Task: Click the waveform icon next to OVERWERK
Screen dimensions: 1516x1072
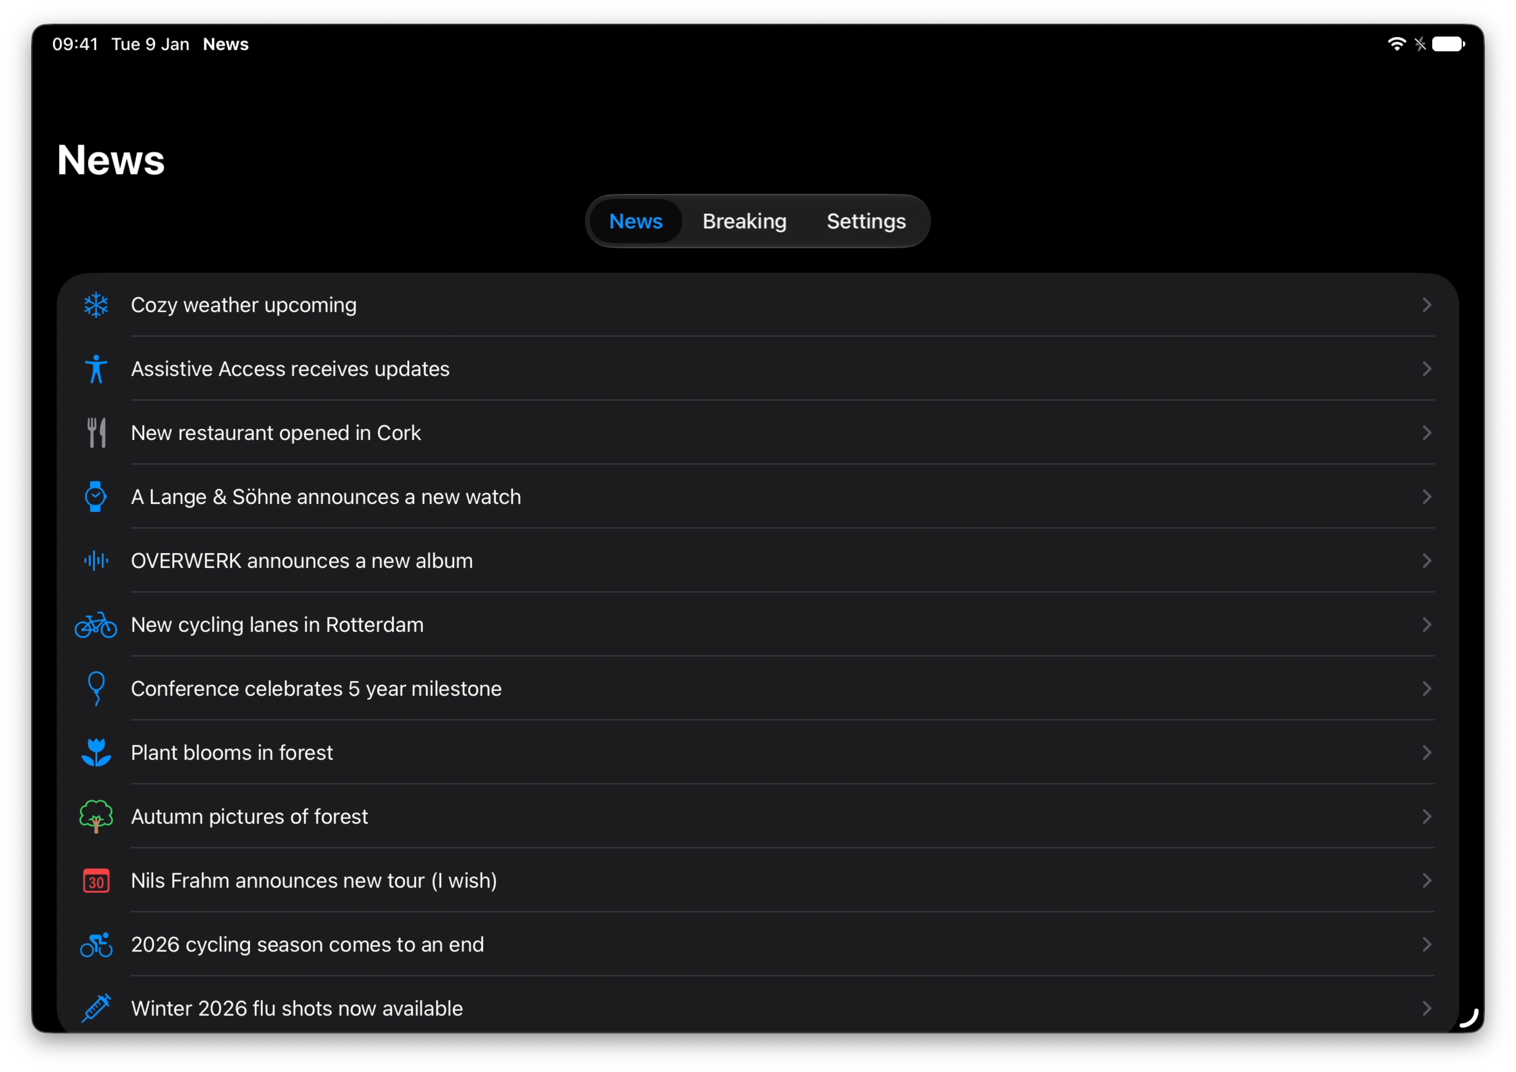Action: click(96, 560)
